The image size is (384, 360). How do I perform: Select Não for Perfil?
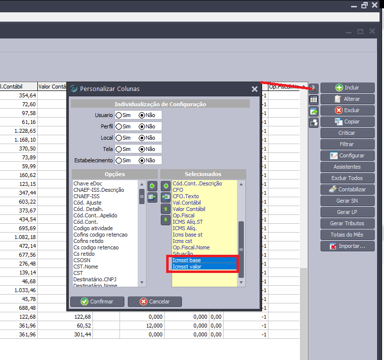coord(147,126)
